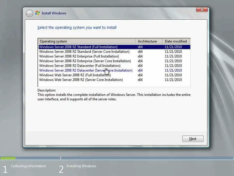Click the Description label text
Screen dimensions: 234x176
47,90
